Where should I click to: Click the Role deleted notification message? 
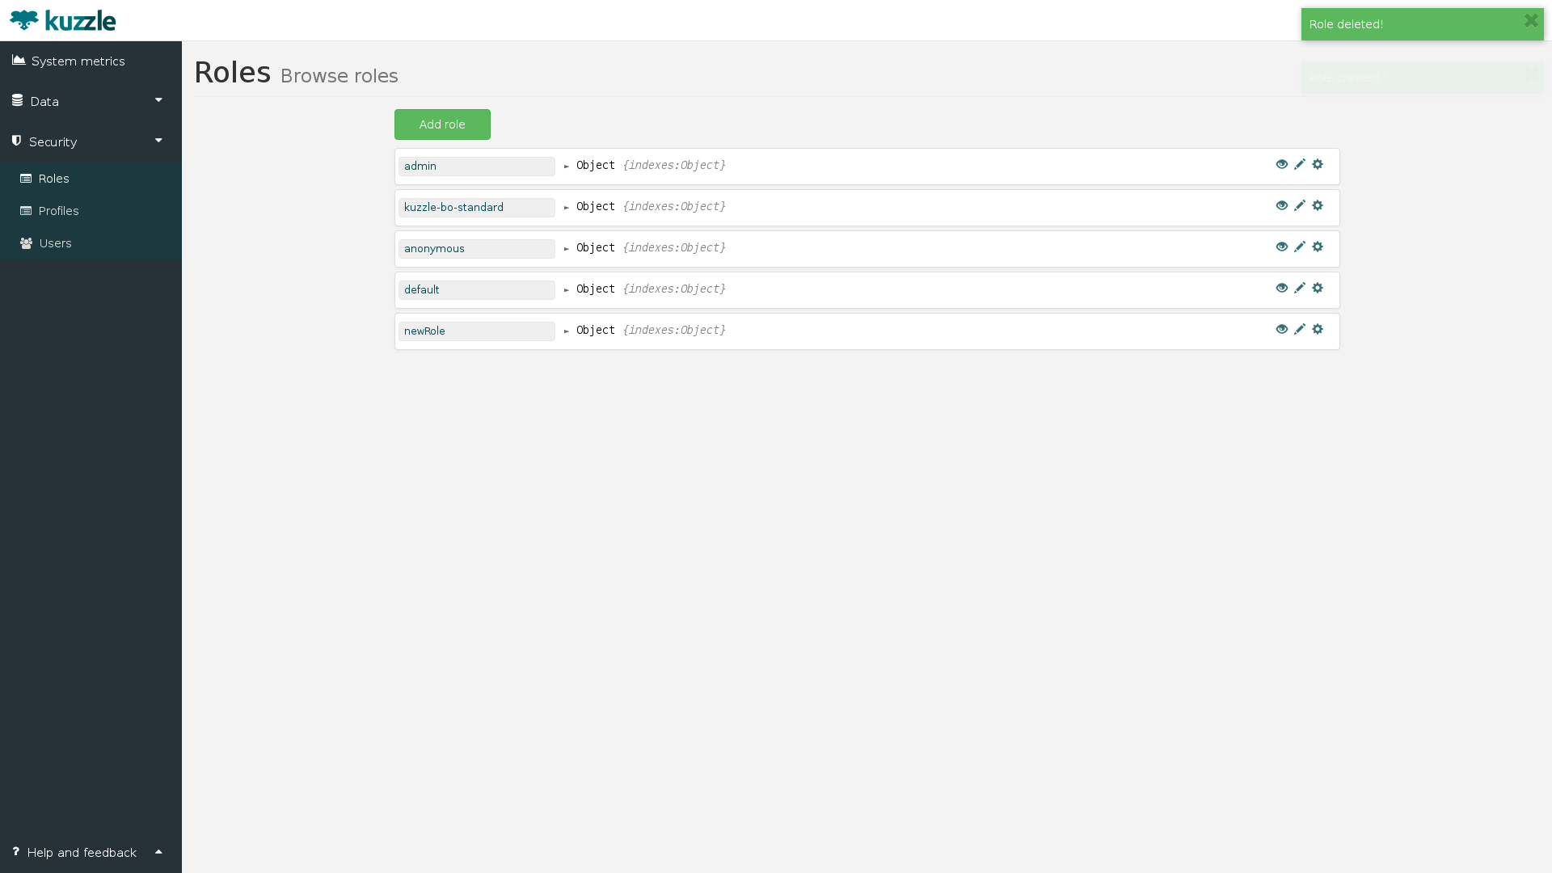tap(1346, 24)
